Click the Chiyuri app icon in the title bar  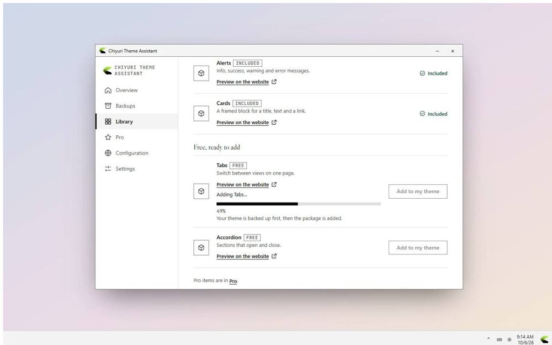[x=103, y=51]
